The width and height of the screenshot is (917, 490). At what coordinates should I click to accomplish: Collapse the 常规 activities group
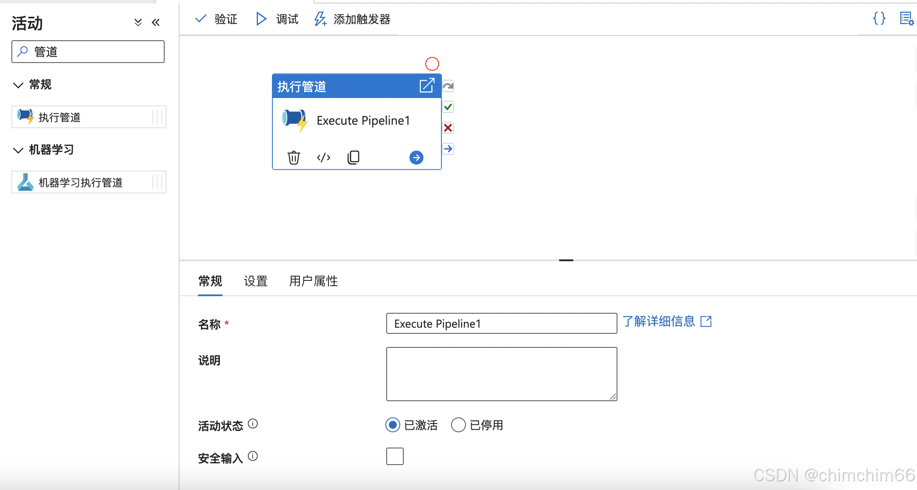pos(18,85)
